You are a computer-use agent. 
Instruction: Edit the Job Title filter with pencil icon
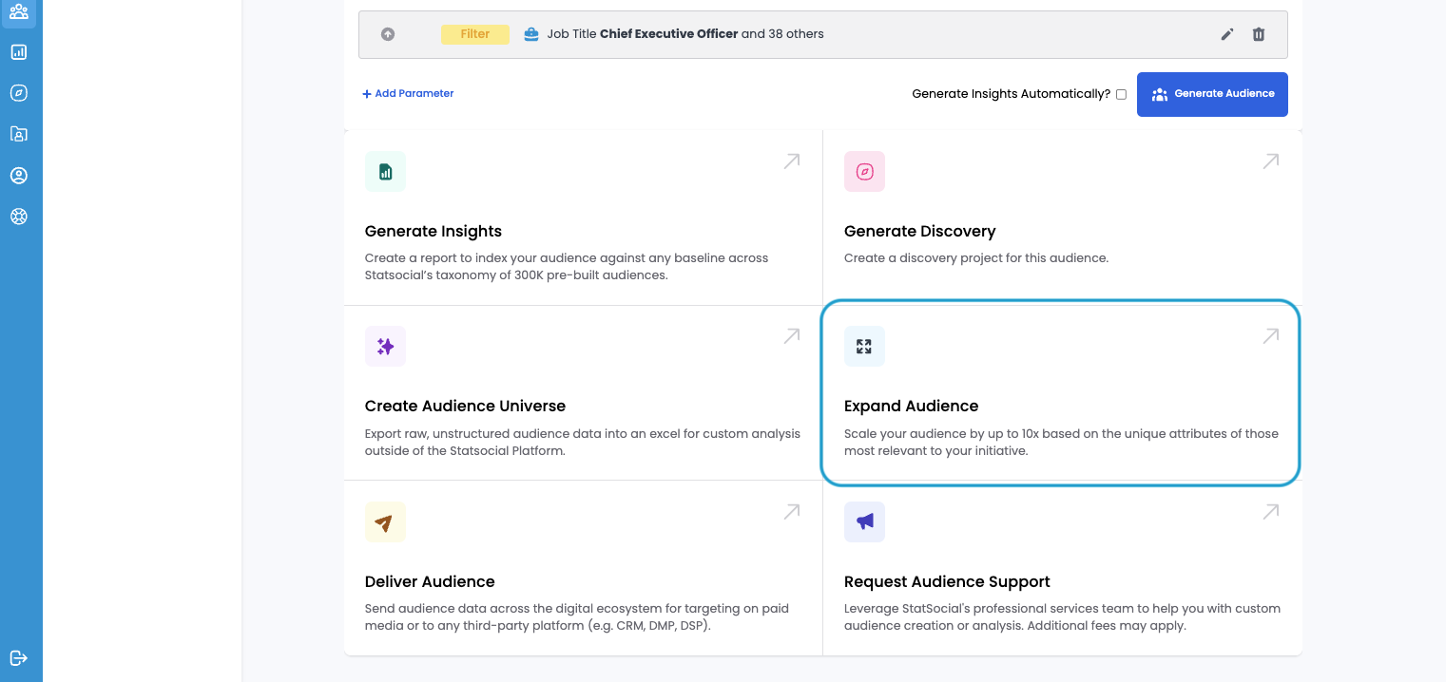tap(1227, 34)
